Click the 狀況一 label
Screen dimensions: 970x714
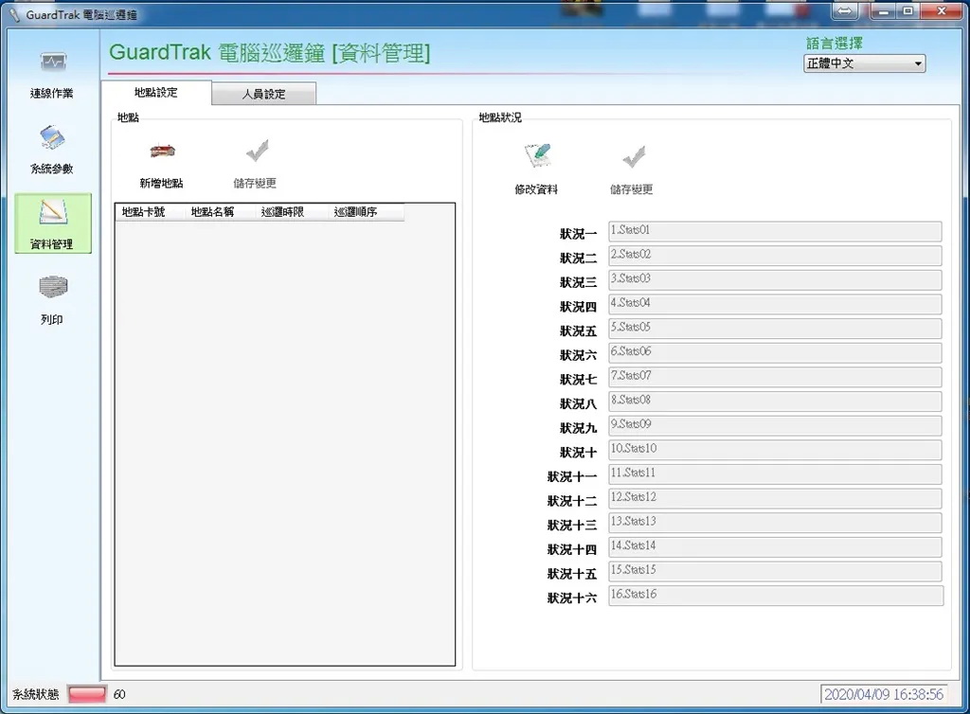click(x=579, y=234)
